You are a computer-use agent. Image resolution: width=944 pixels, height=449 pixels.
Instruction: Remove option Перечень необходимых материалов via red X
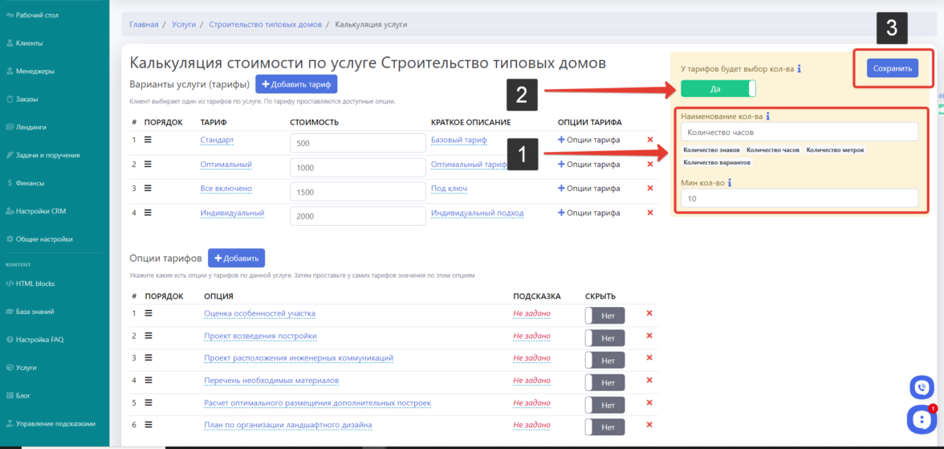click(649, 380)
